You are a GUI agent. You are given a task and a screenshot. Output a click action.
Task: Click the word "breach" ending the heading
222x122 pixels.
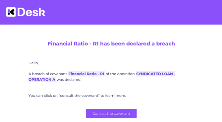pos(166,44)
